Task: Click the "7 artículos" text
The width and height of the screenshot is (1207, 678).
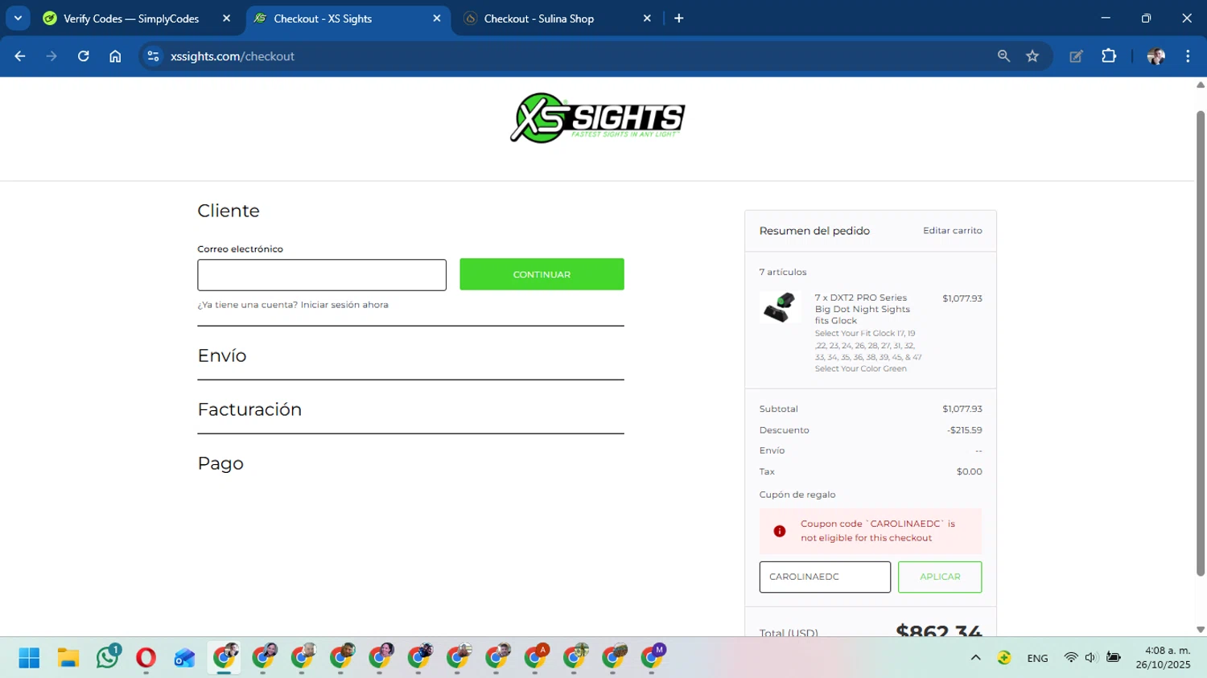Action: (x=783, y=272)
